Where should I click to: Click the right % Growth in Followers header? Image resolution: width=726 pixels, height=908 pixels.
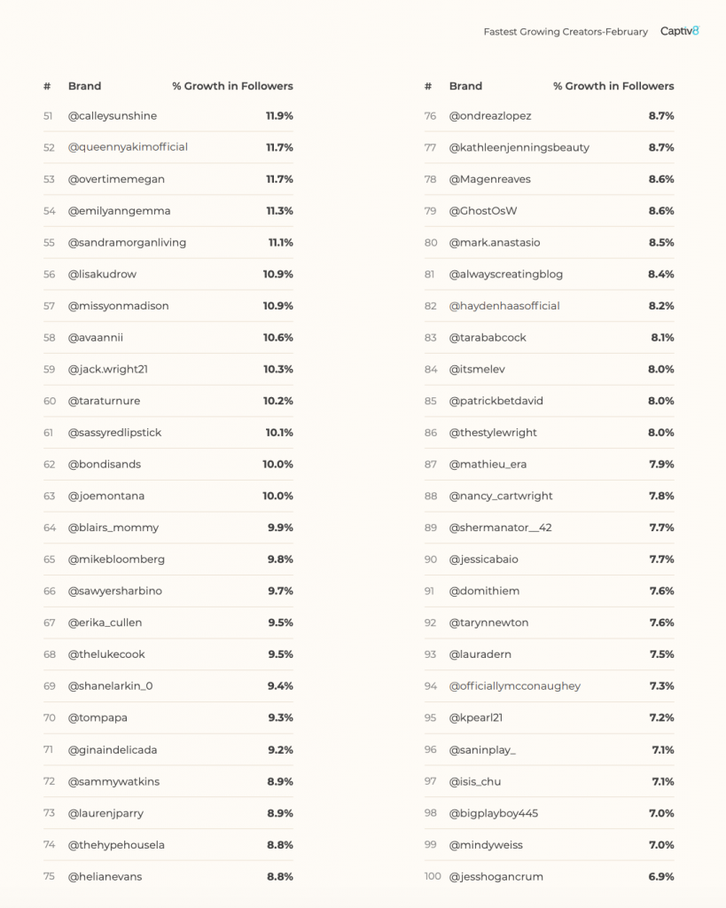coord(613,86)
